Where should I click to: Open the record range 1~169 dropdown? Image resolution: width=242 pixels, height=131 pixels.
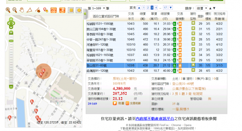point(98,8)
